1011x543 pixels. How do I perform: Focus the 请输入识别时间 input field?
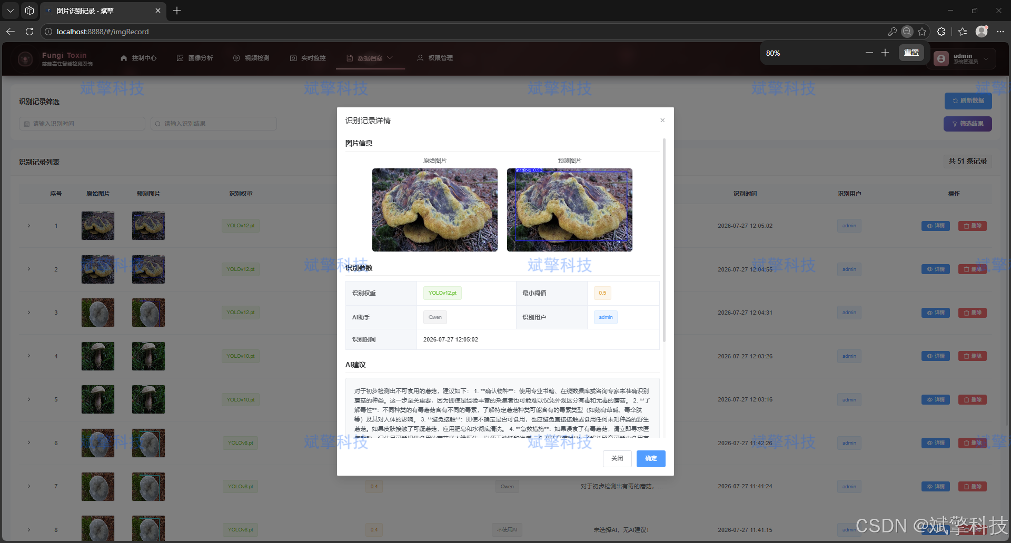pos(82,124)
